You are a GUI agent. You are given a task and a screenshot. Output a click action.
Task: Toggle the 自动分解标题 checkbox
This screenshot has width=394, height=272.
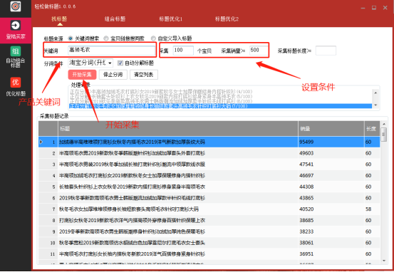[120, 63]
